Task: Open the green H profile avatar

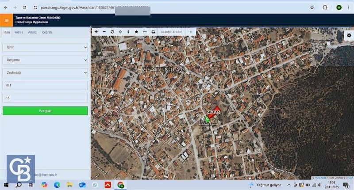Action: (x=339, y=8)
